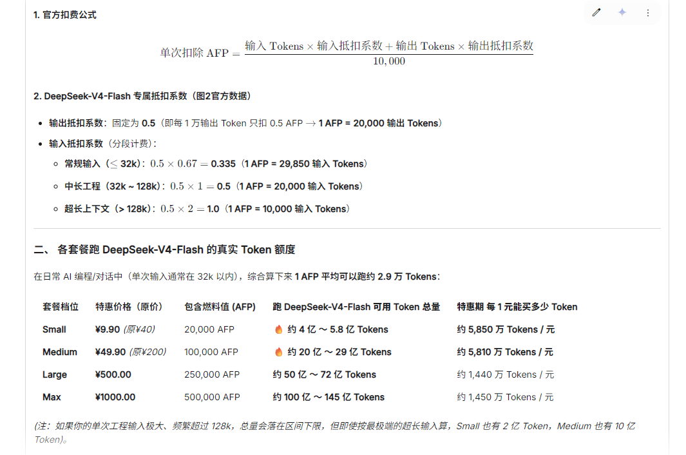Image resolution: width=686 pixels, height=455 pixels.
Task: Click "约 5,850 万 Tokens / 元" cell
Action: point(506,329)
